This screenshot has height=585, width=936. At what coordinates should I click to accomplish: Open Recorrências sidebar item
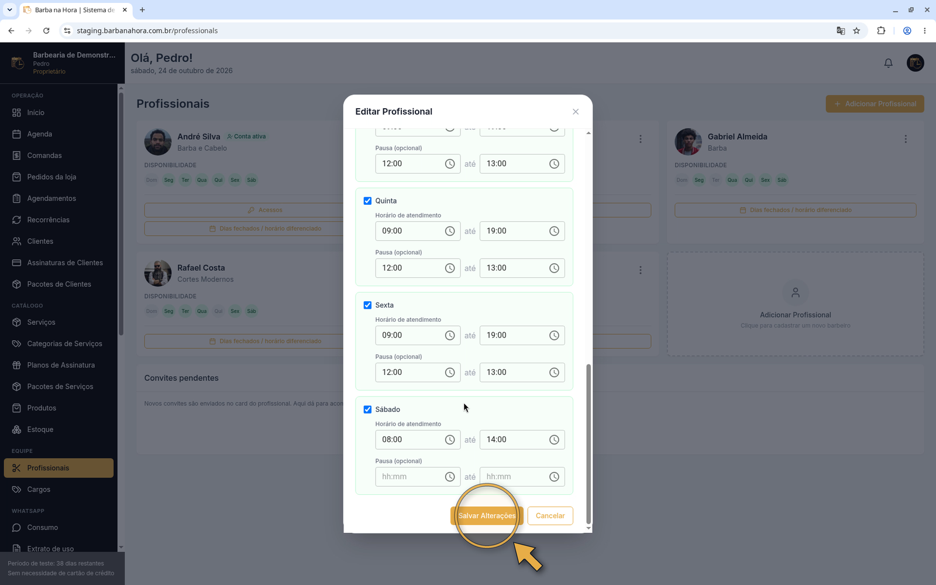[x=58, y=220]
